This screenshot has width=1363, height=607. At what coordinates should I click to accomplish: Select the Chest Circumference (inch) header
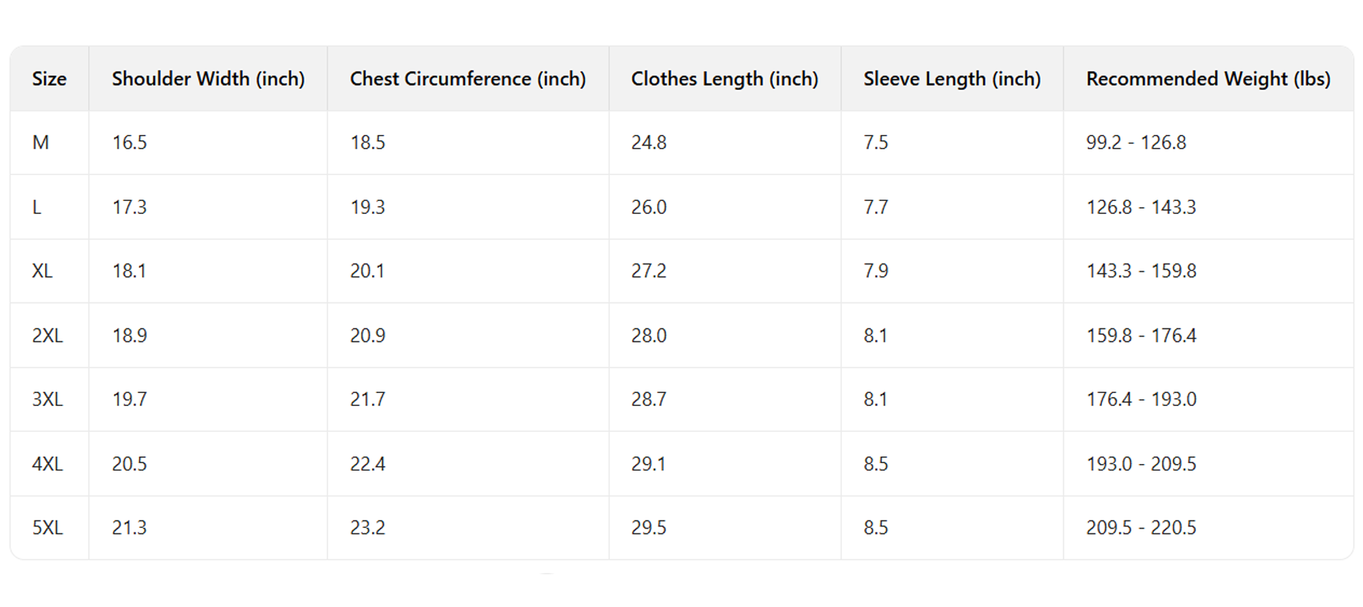(468, 79)
